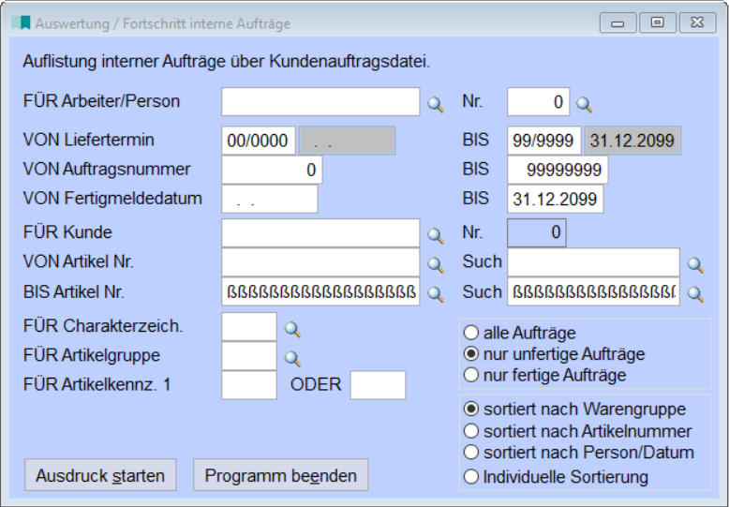Click the upper empty Such field
Screen dimensions: 729x507
pos(593,261)
